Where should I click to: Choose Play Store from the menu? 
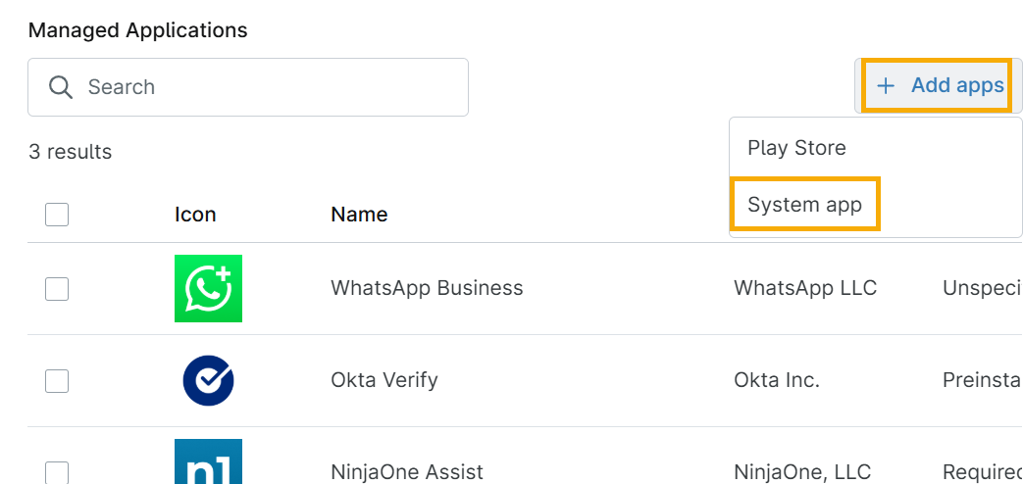pos(796,148)
